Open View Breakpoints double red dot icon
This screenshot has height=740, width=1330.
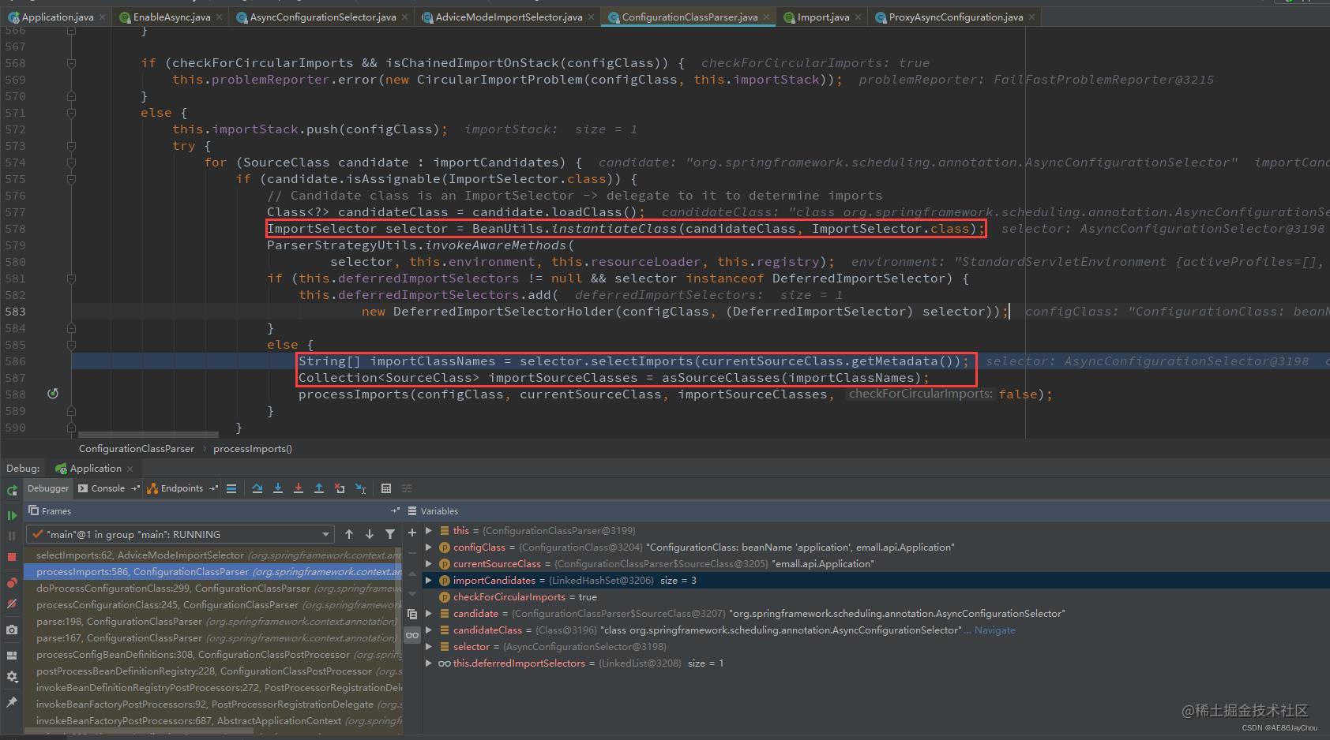click(x=12, y=583)
